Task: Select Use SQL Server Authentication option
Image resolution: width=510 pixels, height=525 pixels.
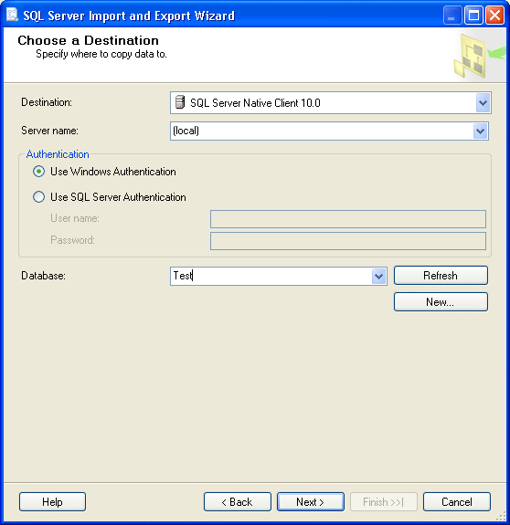Action: click(x=39, y=197)
